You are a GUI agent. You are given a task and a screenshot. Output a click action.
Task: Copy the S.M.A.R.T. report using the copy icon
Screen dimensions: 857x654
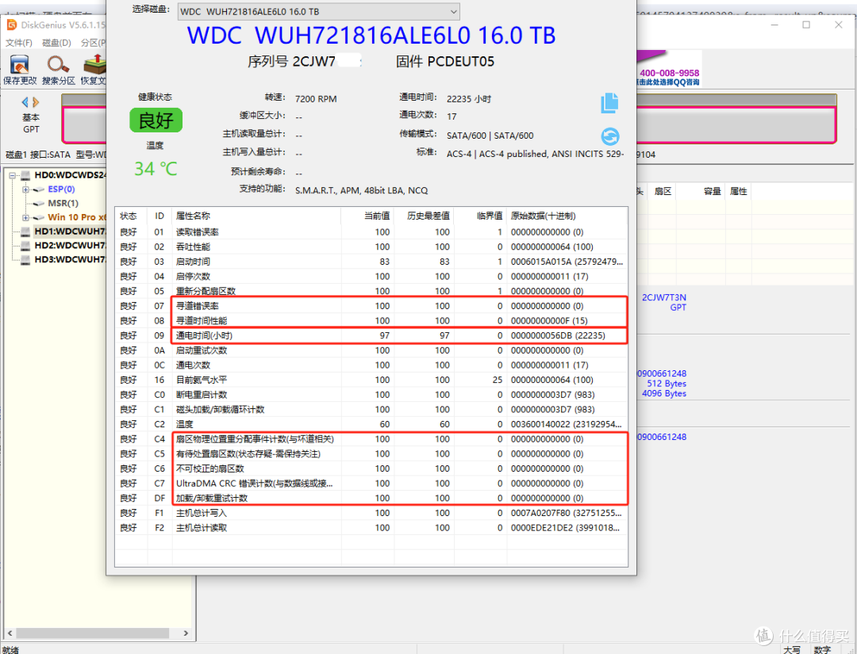point(609,101)
